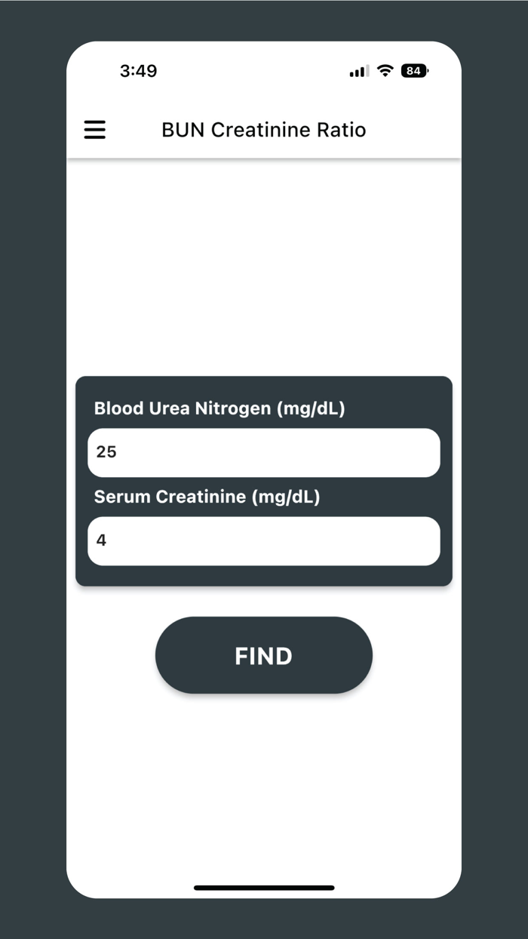Screen dimensions: 528x939
Task: Tap the battery indicator showing 84
Action: (413, 70)
